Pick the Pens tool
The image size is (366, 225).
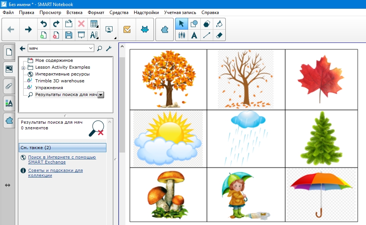[181, 35]
